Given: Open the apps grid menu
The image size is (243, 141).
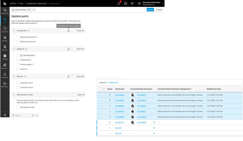Looking at the screenshot, I should [x=125, y=4].
